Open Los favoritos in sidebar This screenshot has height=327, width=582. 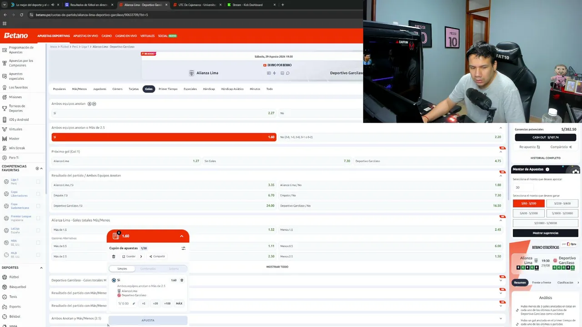click(x=18, y=87)
